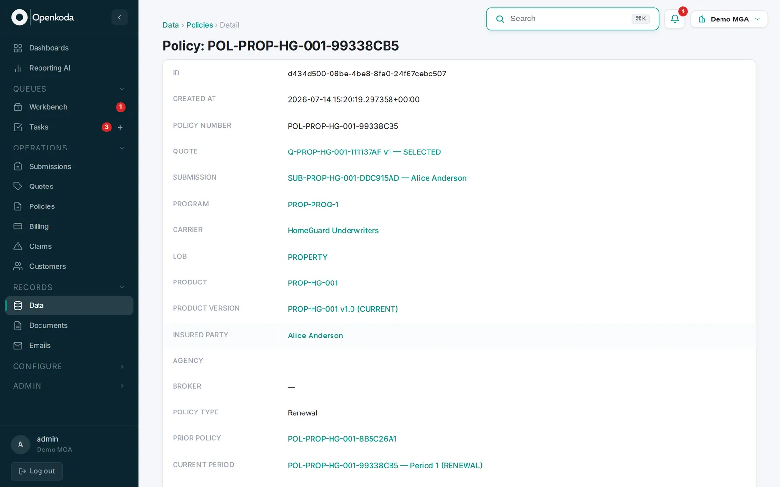Open the Demo MGA organization dropdown
This screenshot has width=780, height=487.
pos(729,19)
